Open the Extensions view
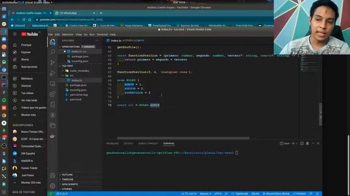Viewport: 350px width, 196px height. point(52,94)
